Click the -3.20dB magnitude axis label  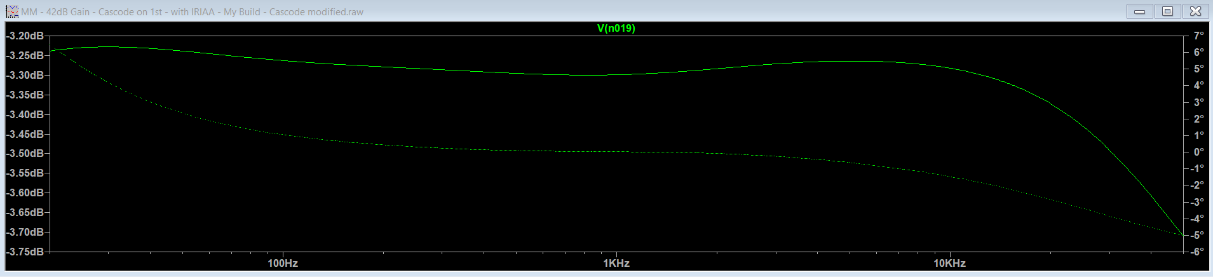pos(25,36)
